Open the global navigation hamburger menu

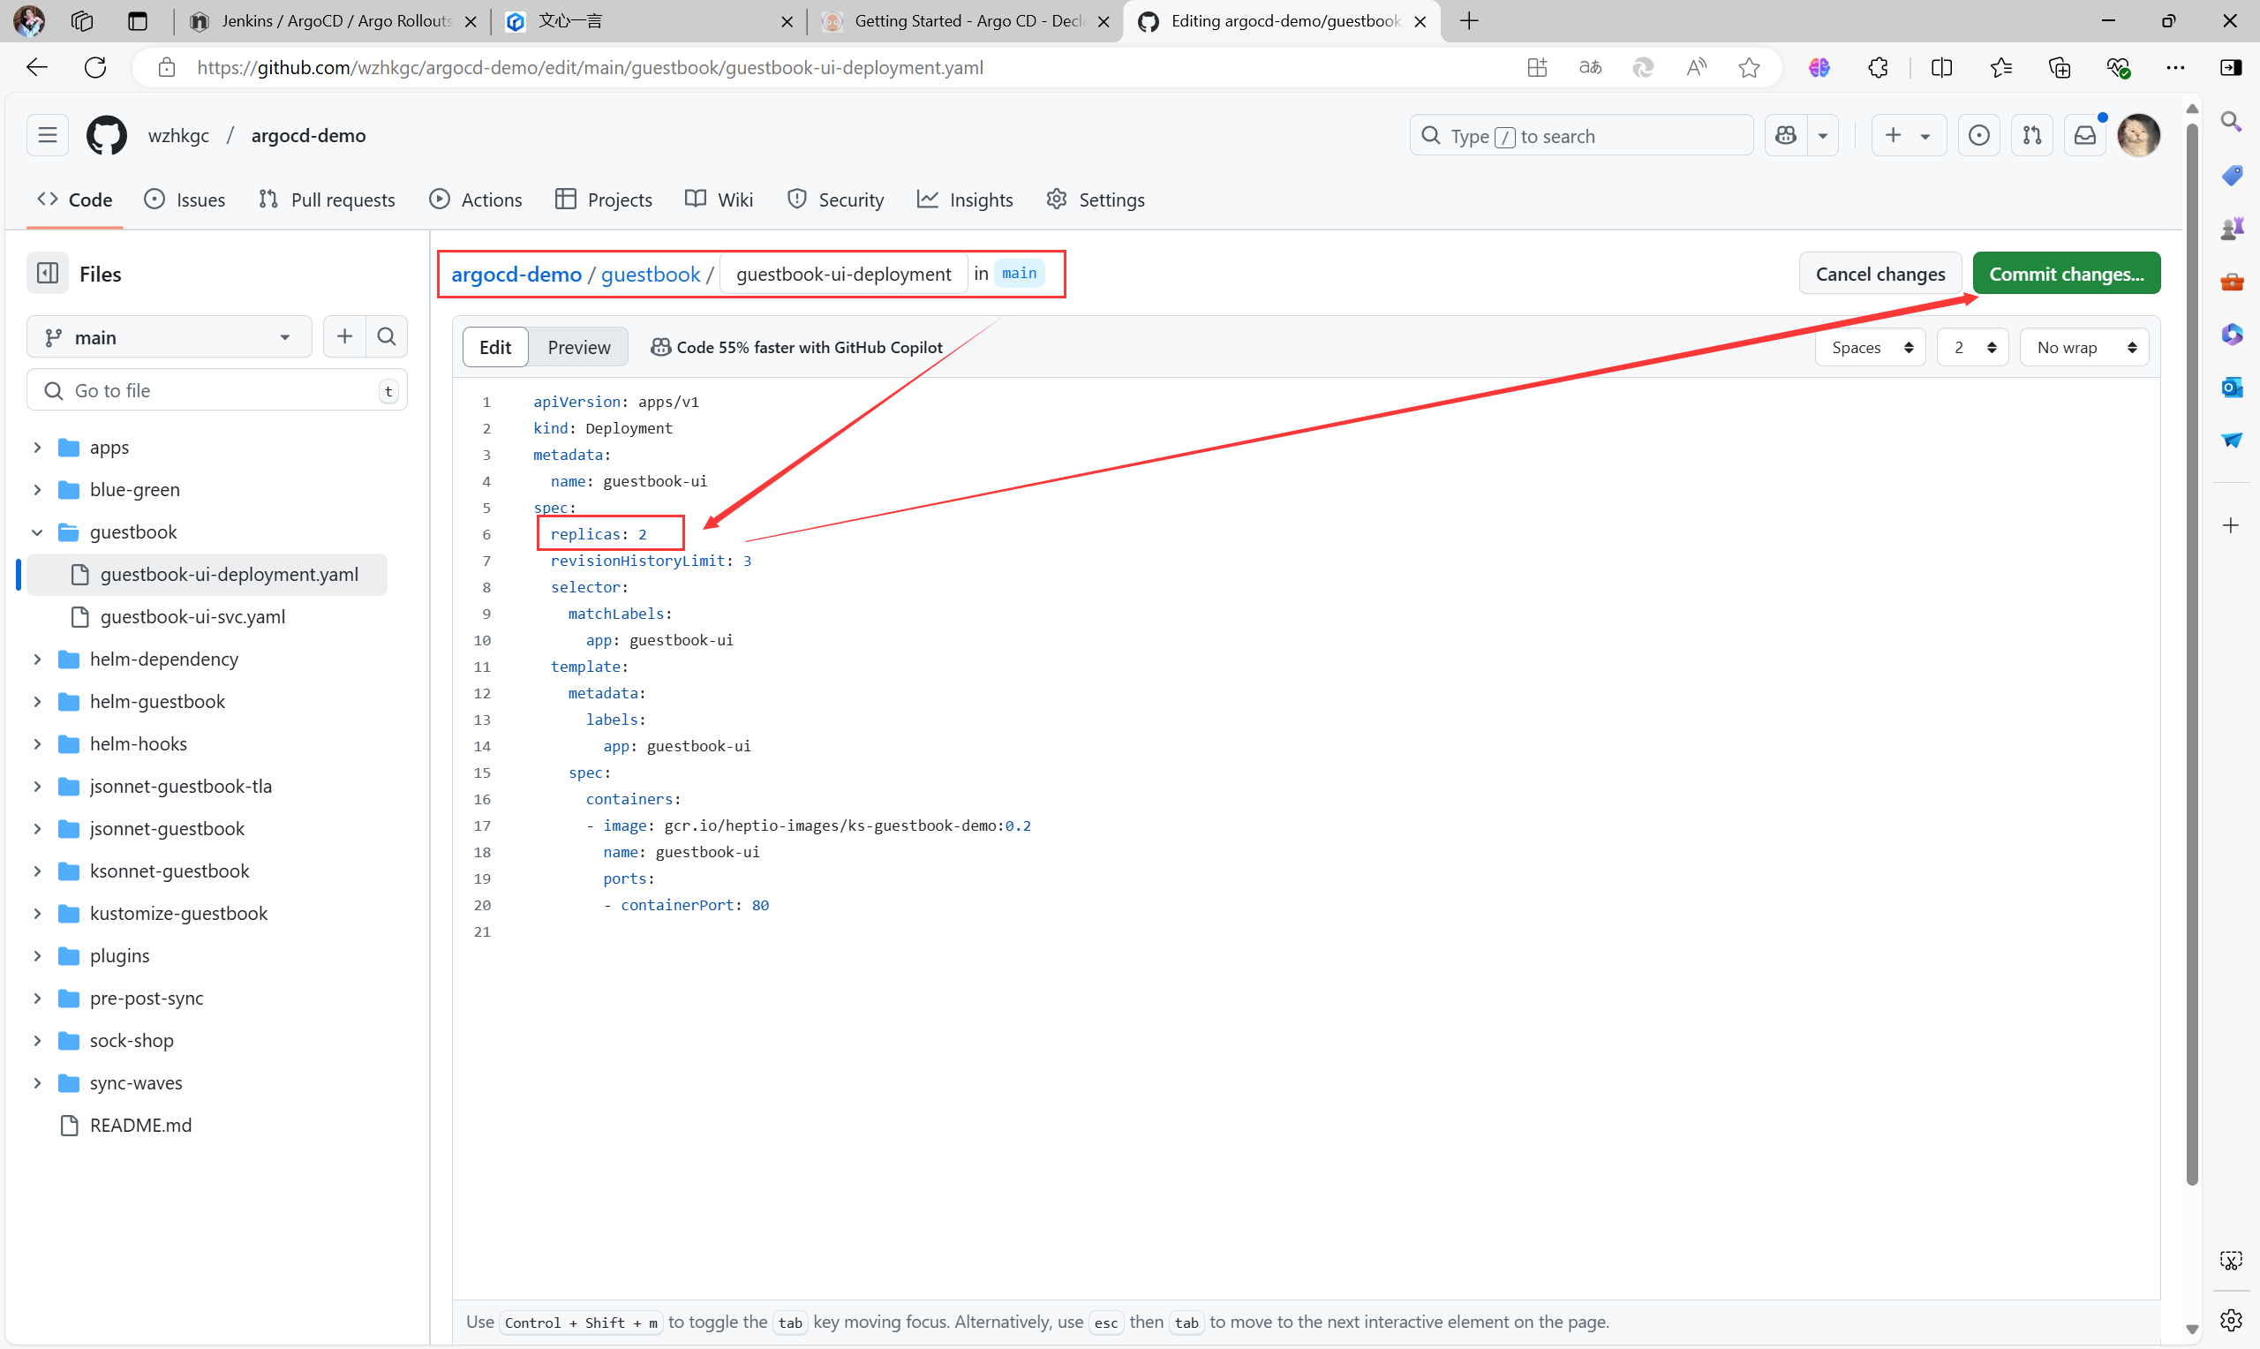48,135
